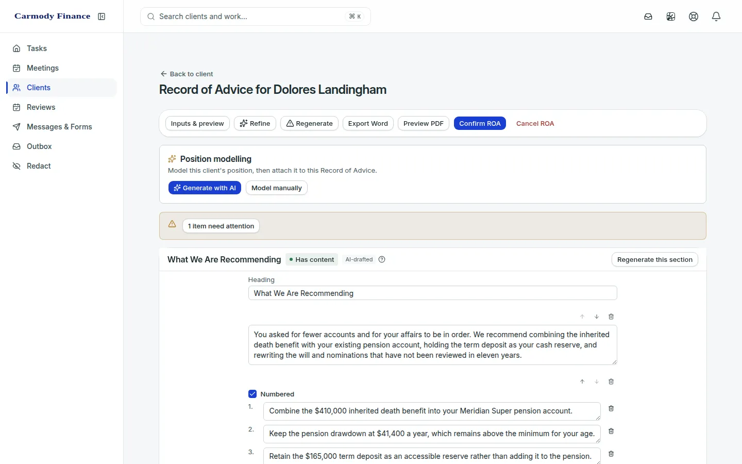This screenshot has width=742, height=464.
Task: Open the Outbox
Action: 62,146
